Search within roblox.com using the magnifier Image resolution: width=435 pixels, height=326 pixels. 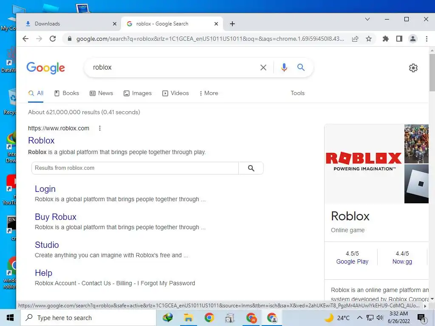point(251,168)
